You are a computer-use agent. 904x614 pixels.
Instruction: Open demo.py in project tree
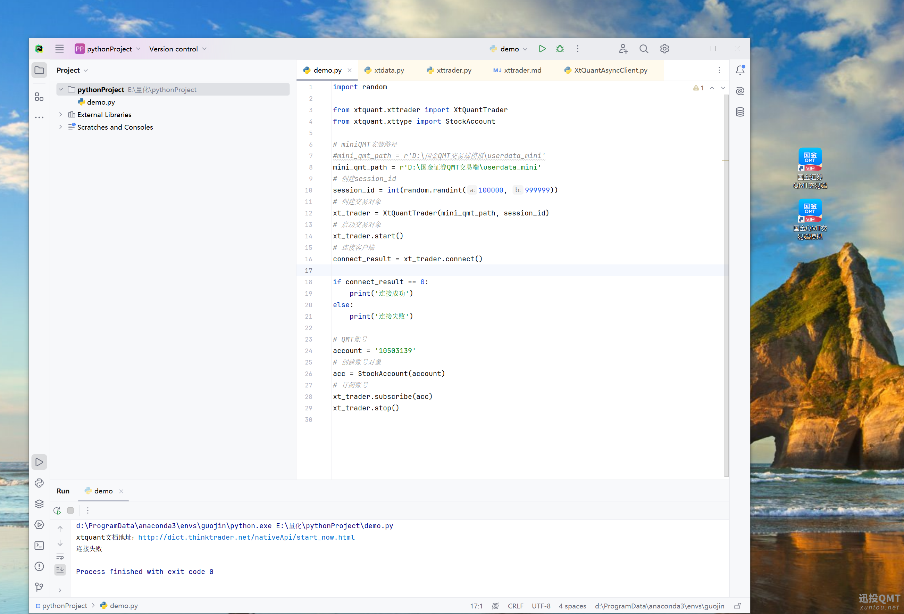(x=97, y=102)
